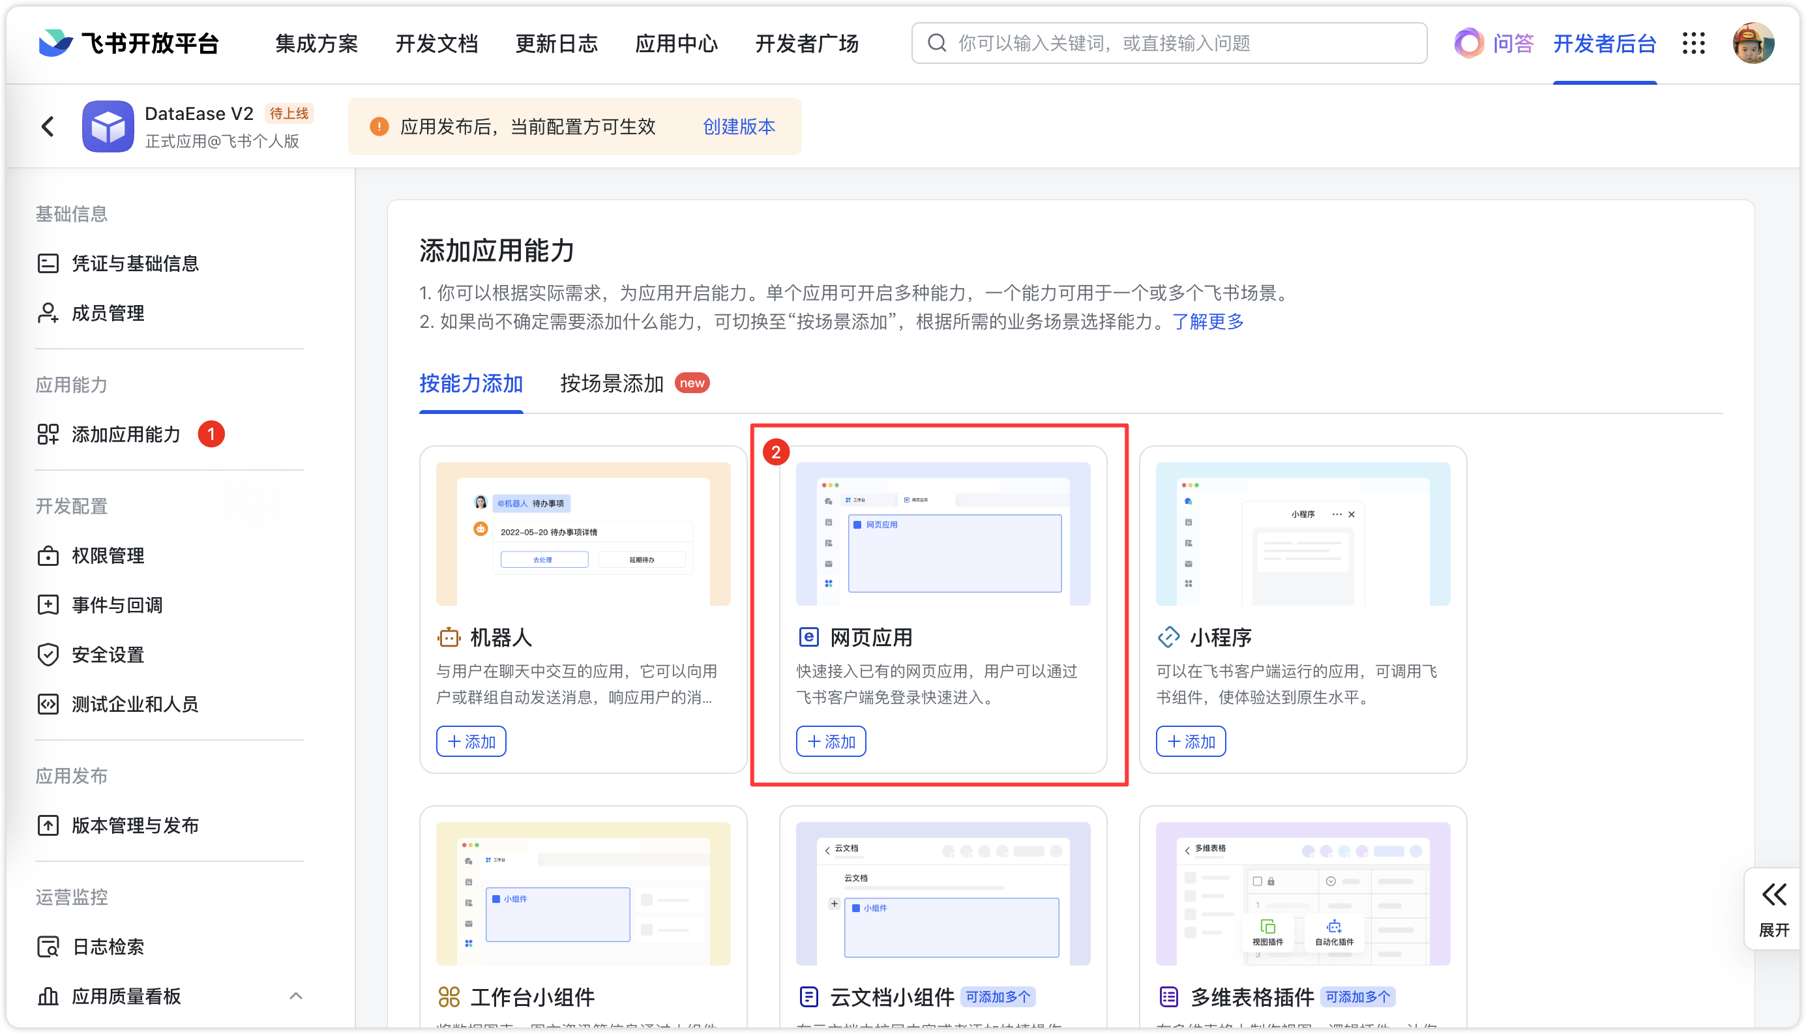Click the orange warning icon in banner

(379, 127)
